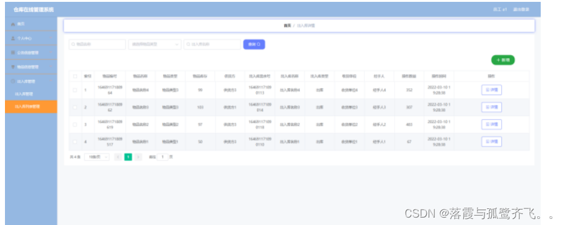Click the person icon for 个人中心
The height and width of the screenshot is (225, 562).
[13, 38]
